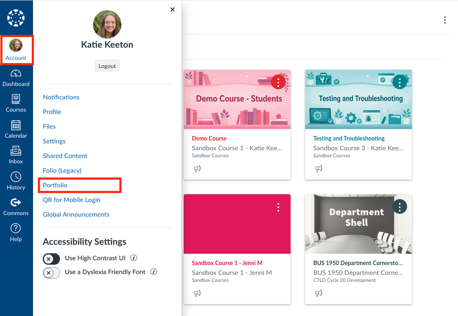Image resolution: width=458 pixels, height=316 pixels.
Task: Click Demo Course announcements megaphone icon
Action: tap(197, 169)
